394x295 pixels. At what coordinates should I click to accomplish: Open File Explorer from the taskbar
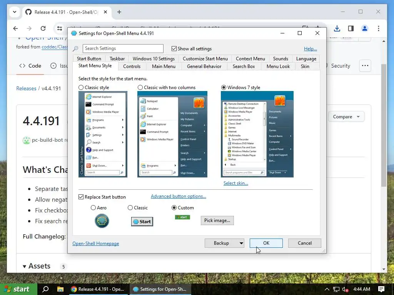point(60,289)
